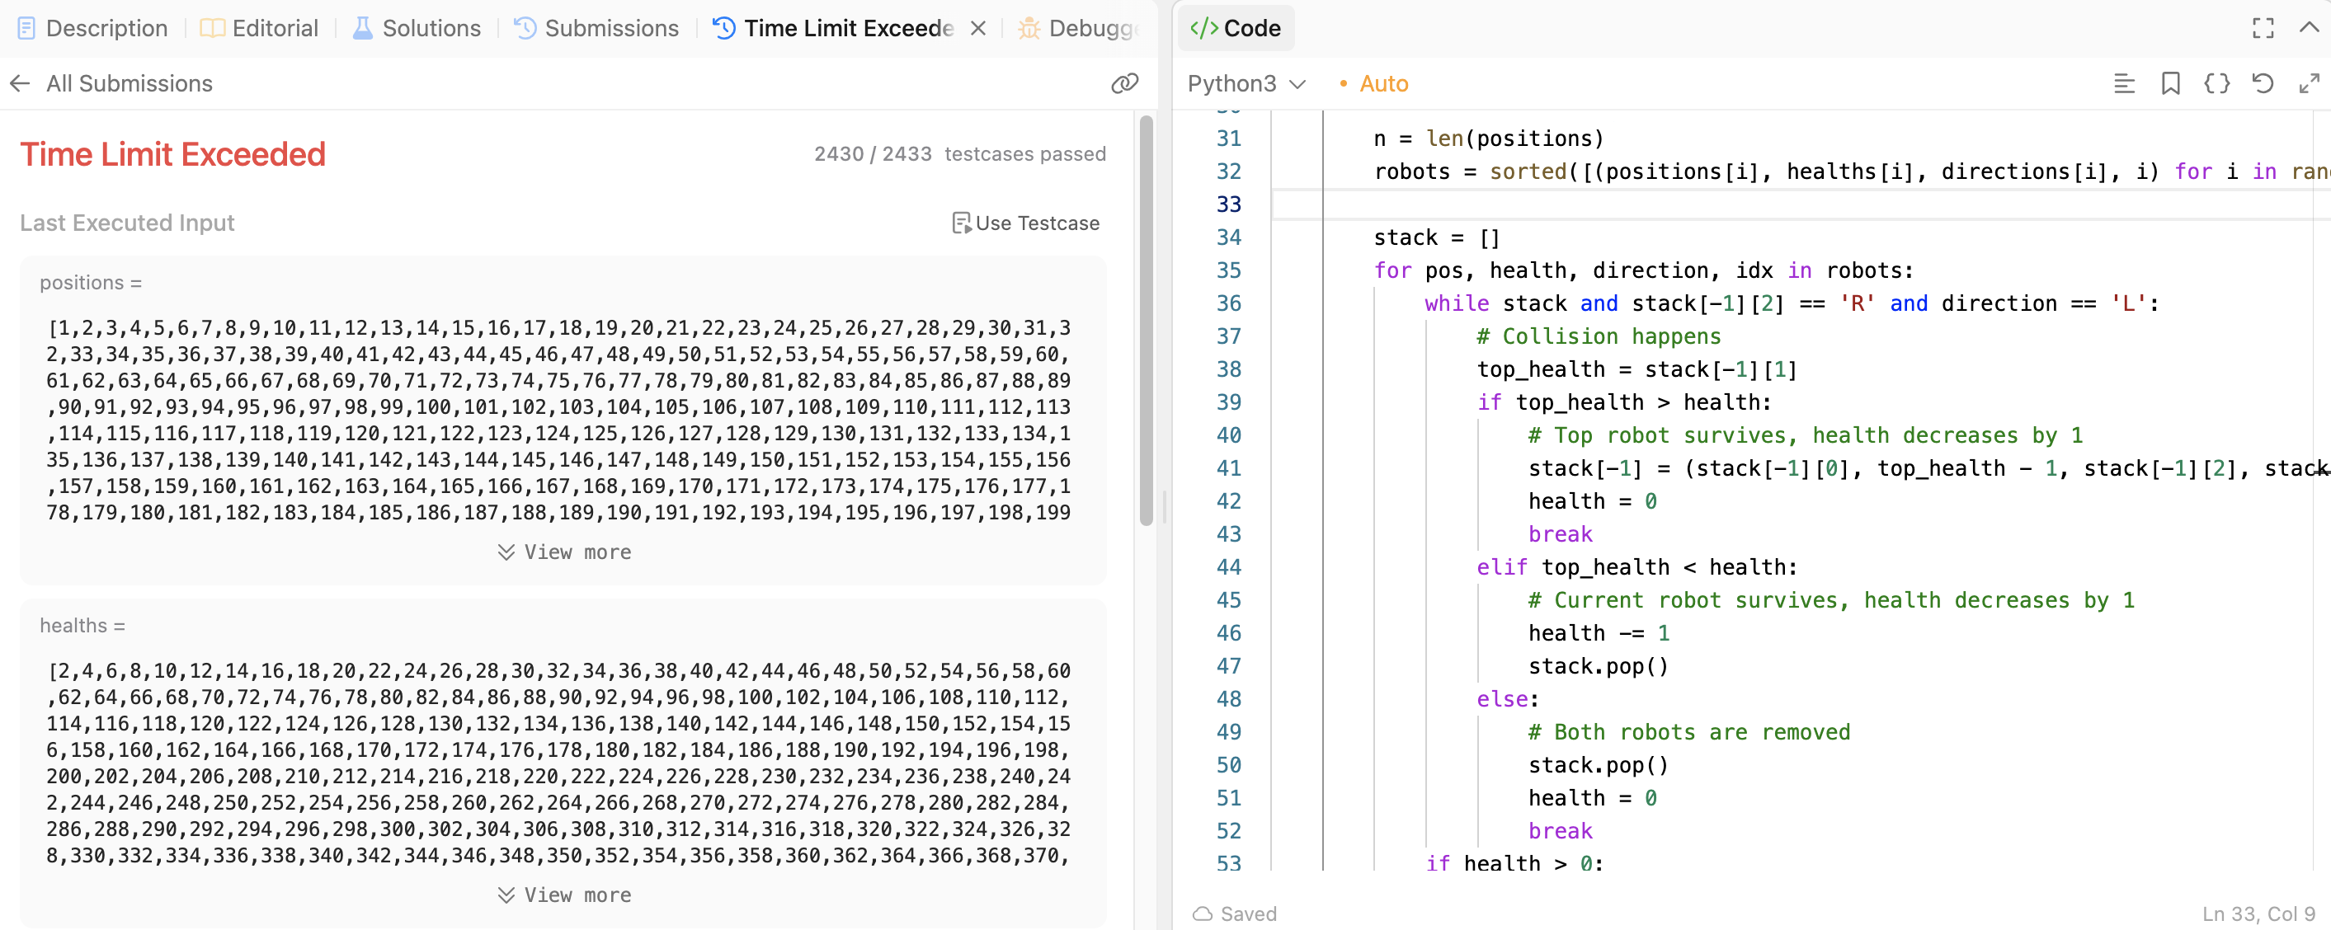Open the Submissions tab

point(596,28)
